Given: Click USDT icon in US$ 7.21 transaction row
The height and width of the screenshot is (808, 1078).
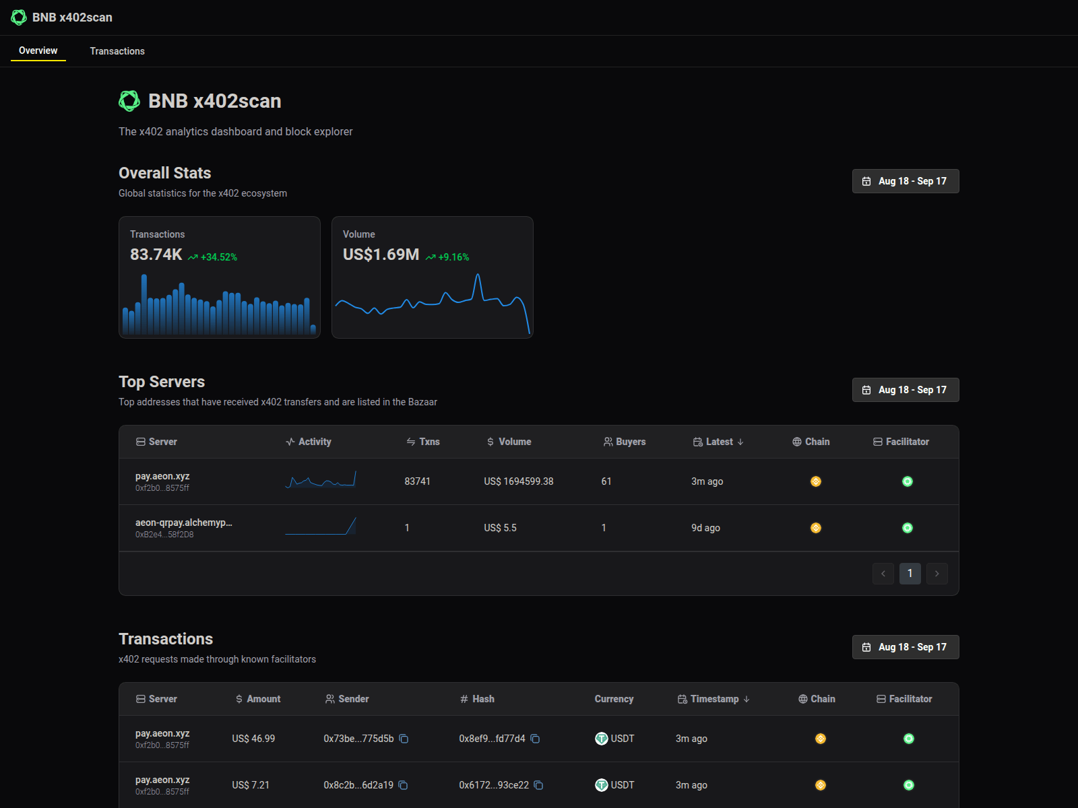Looking at the screenshot, I should tap(602, 785).
